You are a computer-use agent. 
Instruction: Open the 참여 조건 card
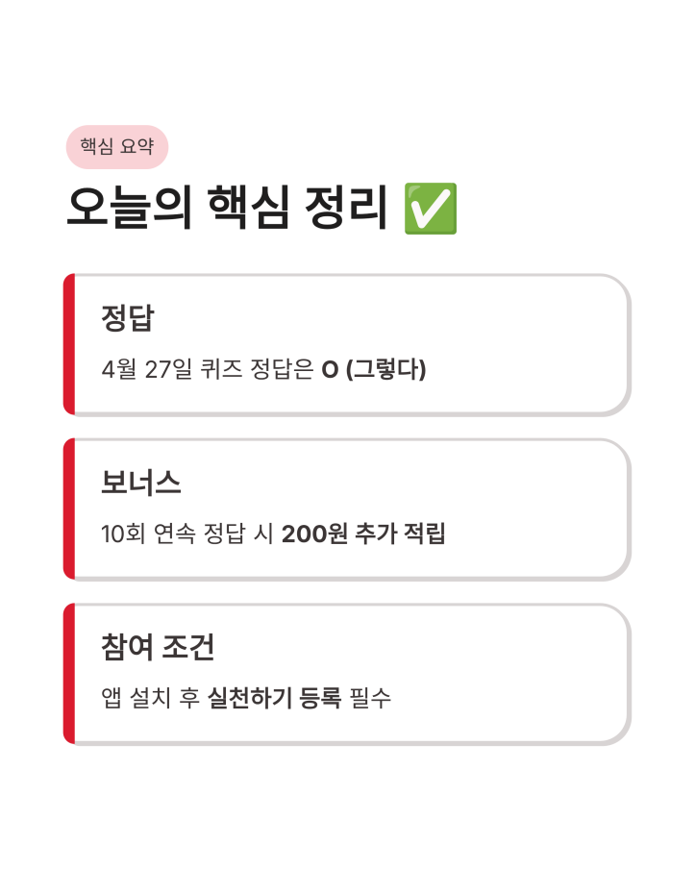click(x=347, y=674)
